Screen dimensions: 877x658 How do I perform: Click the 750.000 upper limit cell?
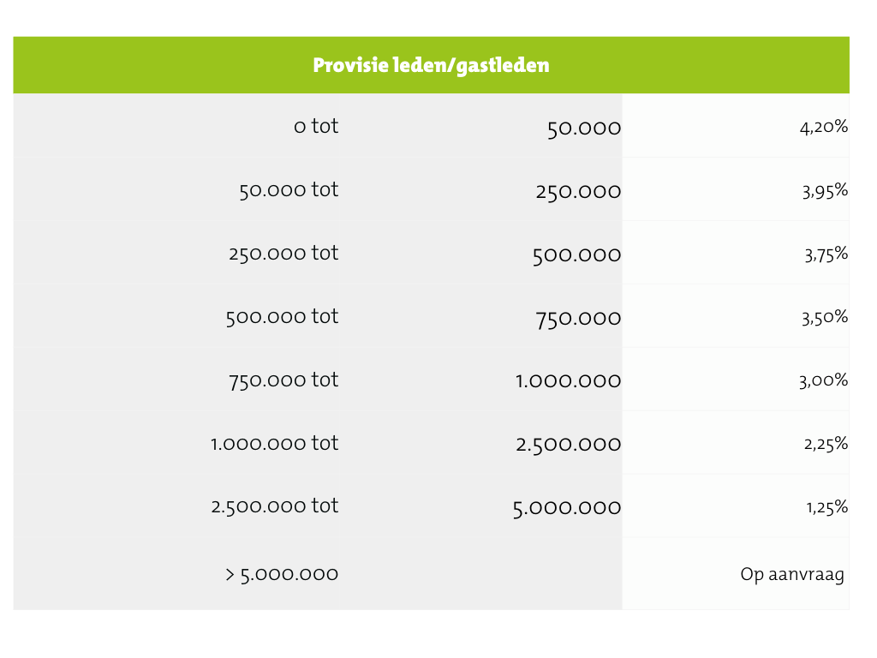[x=578, y=319]
